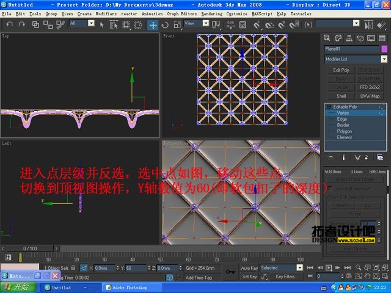Toggle the Auto Key button
The height and width of the screenshot is (293, 391).
coord(249,268)
